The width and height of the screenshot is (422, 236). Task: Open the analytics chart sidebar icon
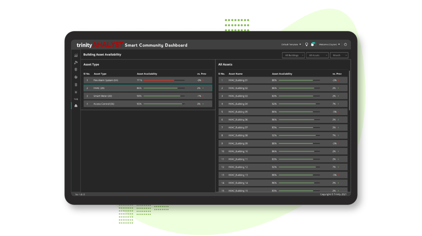(76, 55)
